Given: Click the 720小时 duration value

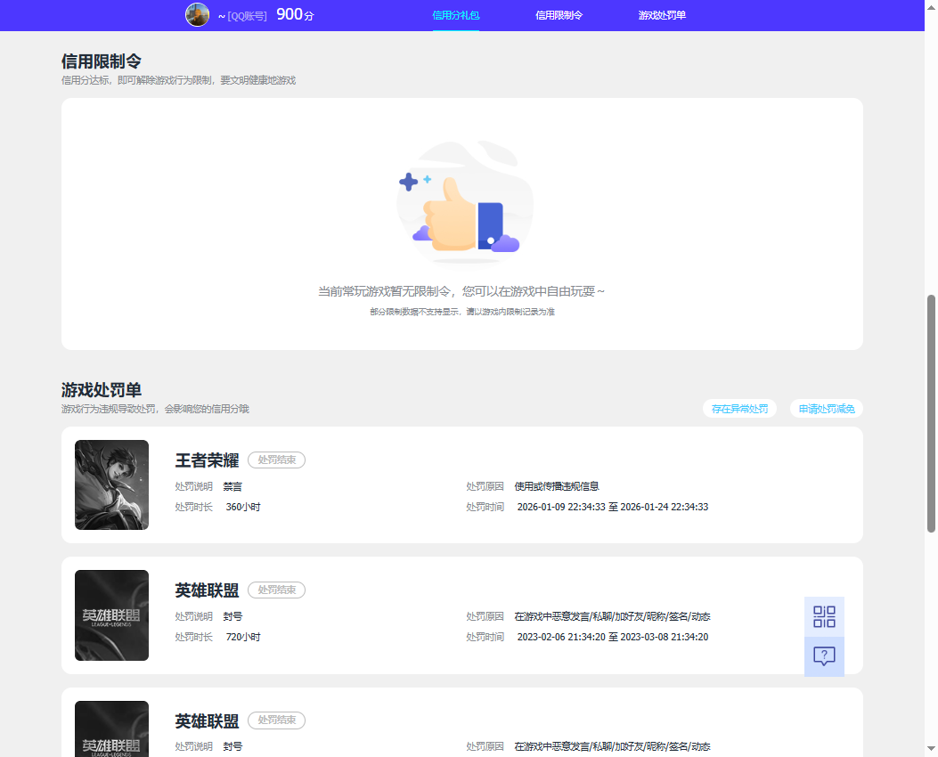Looking at the screenshot, I should click(x=243, y=637).
